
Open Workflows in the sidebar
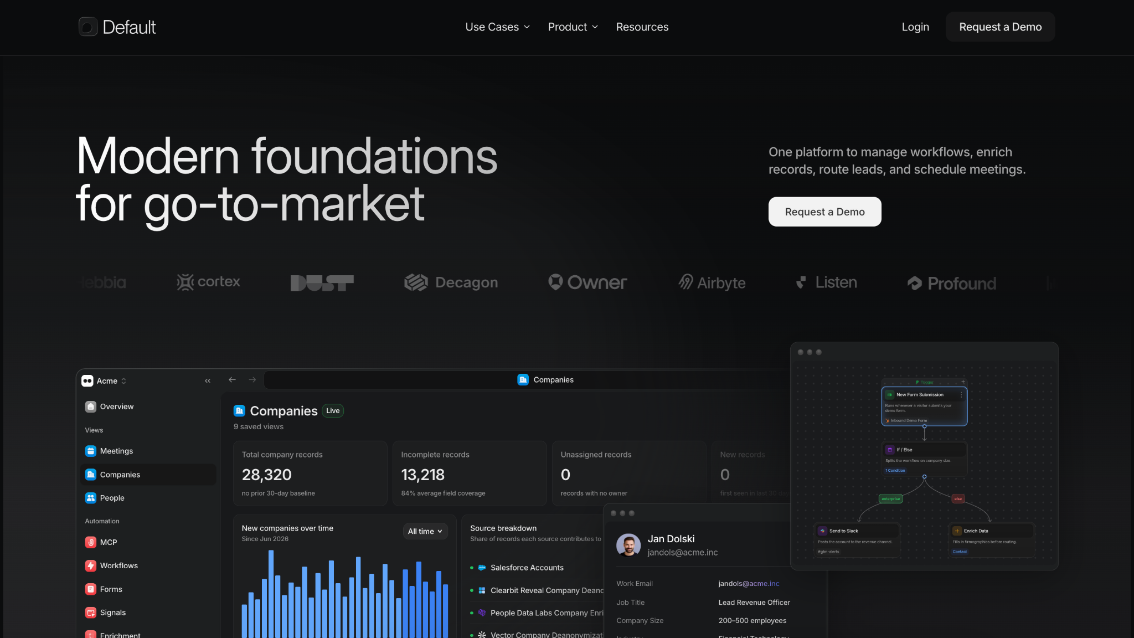tap(148, 565)
